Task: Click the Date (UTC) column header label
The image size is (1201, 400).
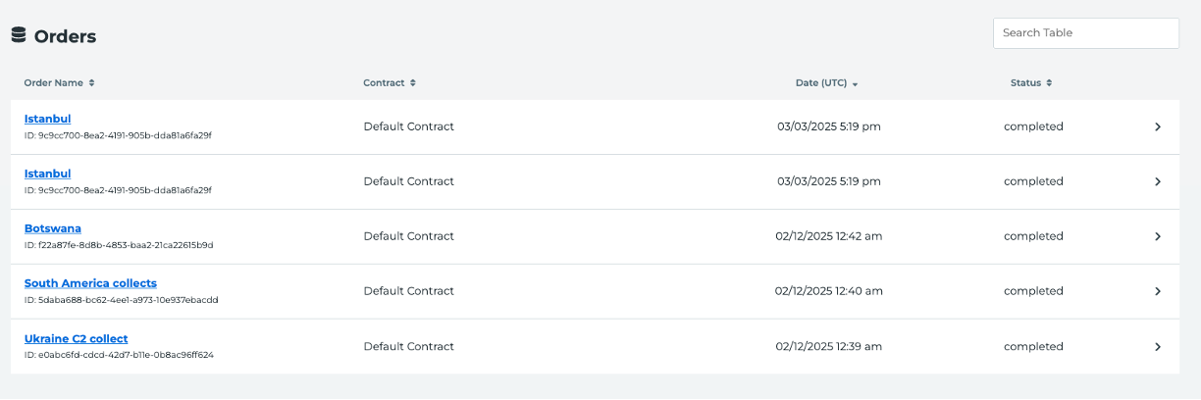Action: [x=821, y=83]
